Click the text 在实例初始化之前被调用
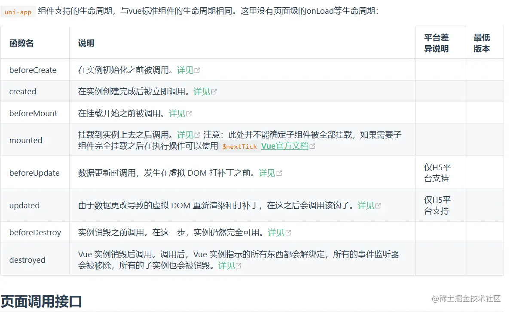Viewport: 510px width, 312px height. [x=123, y=70]
